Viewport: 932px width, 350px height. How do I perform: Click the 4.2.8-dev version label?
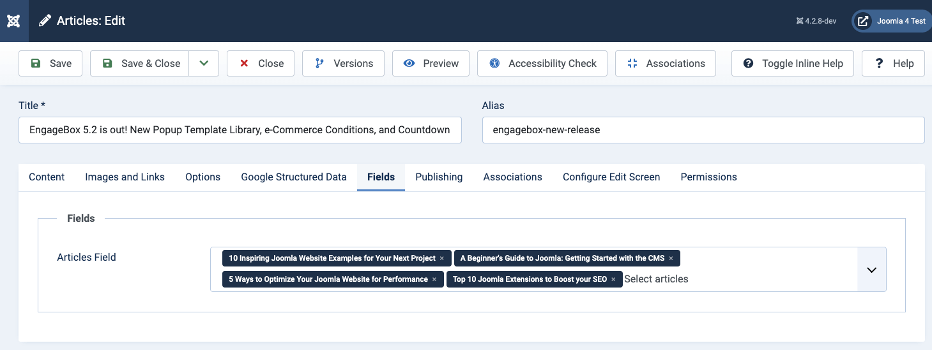[x=816, y=21]
